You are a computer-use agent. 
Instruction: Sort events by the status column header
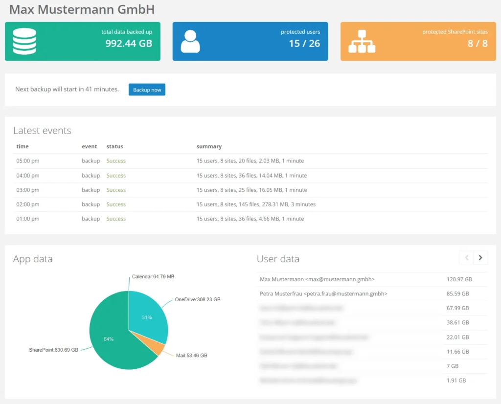(114, 146)
